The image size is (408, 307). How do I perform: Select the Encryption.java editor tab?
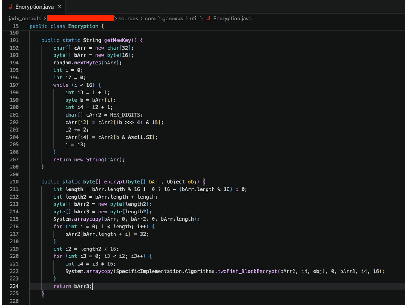(x=34, y=7)
